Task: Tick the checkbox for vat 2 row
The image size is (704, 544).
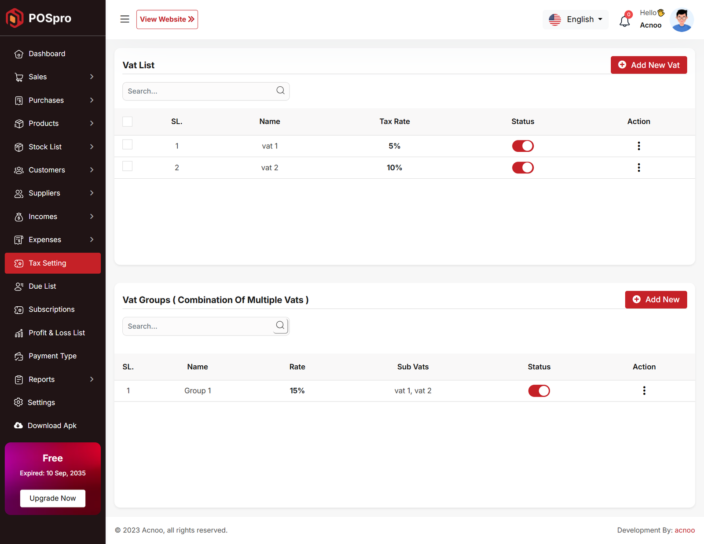Action: click(128, 166)
